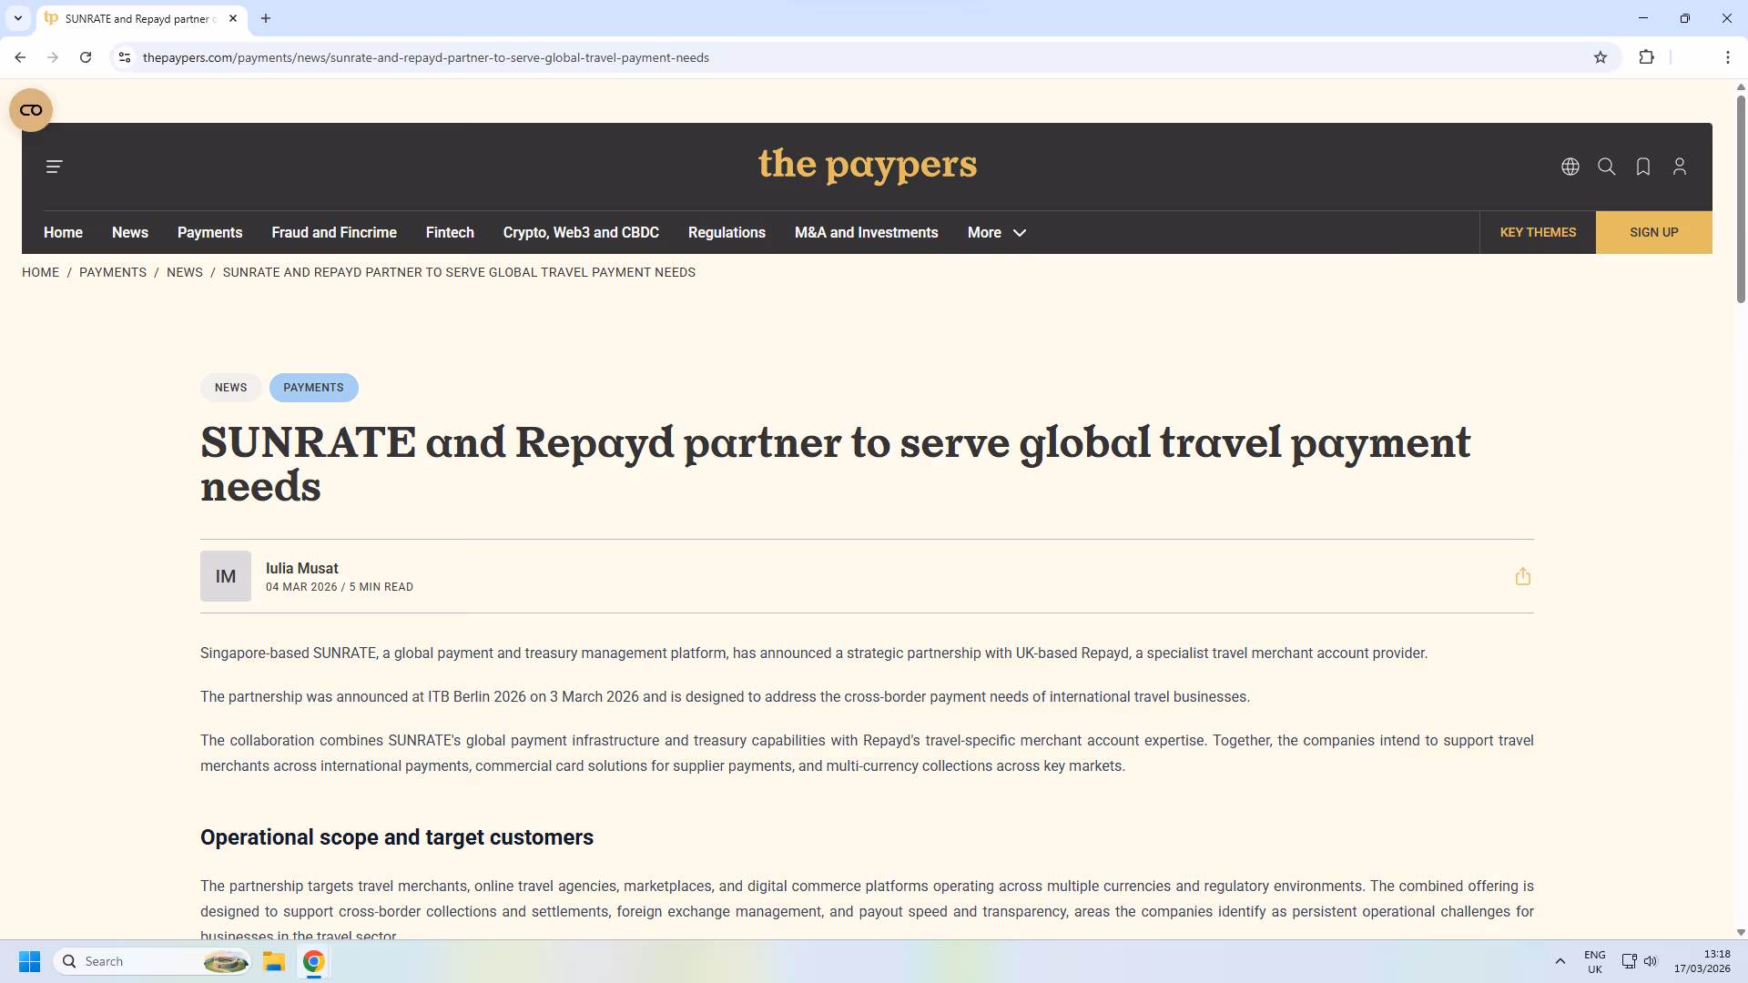This screenshot has width=1748, height=983.
Task: Click the 04 MAR 2026 date text
Action: pyautogui.click(x=301, y=587)
